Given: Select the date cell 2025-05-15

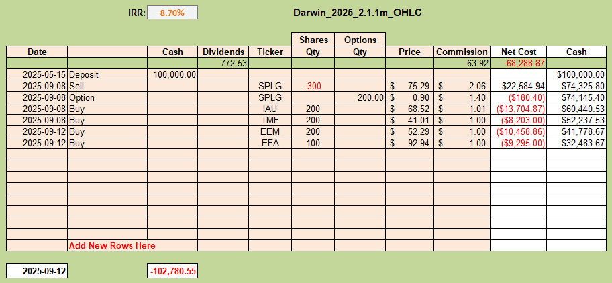Looking at the screenshot, I should pos(37,75).
